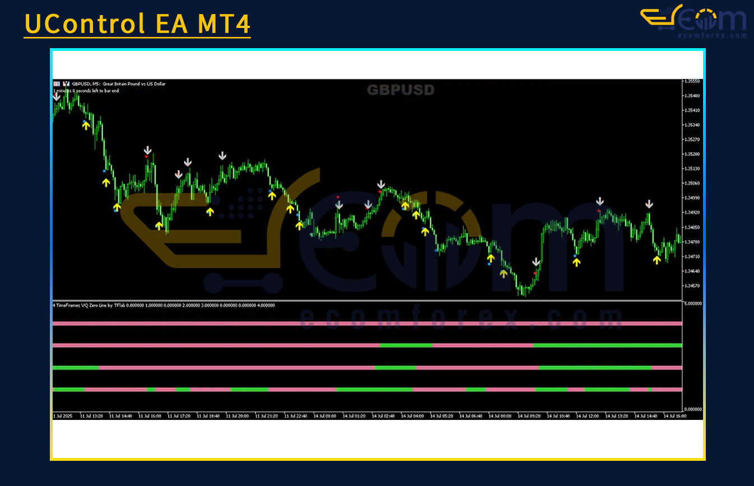This screenshot has width=754, height=486.
Task: Click the '11 Jul 18:40' time label
Action: point(208,416)
